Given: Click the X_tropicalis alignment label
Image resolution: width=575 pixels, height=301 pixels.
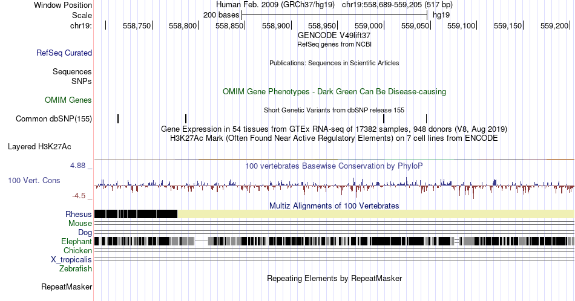Looking at the screenshot, I should tap(71, 260).
